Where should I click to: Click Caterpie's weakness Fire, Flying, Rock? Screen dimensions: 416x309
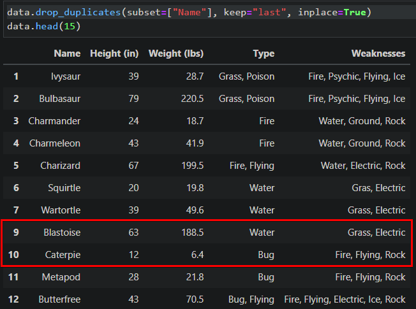pyautogui.click(x=370, y=254)
